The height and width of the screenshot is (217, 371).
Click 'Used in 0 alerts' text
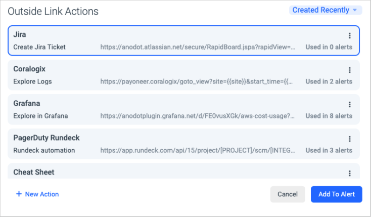pos(329,47)
